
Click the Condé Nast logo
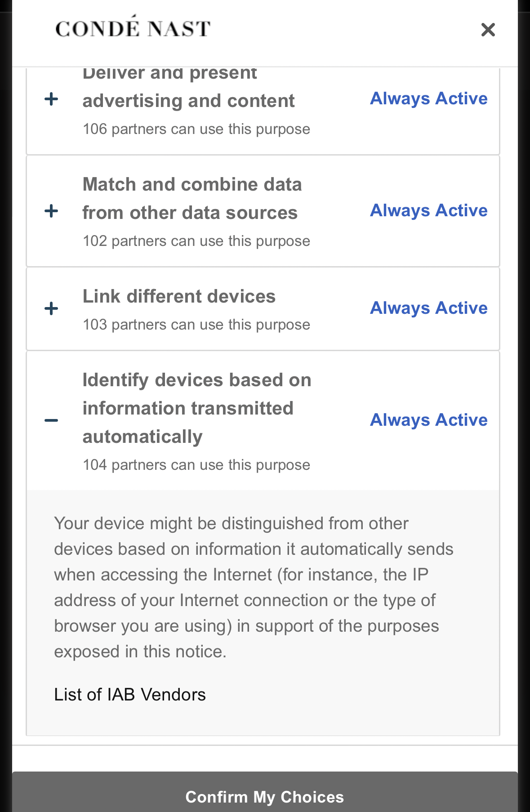[x=133, y=27]
